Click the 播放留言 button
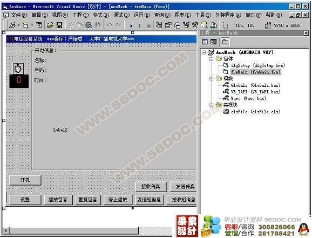This screenshot has width=312, height=238. [58, 200]
